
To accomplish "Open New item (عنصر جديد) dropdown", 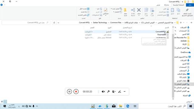I will point(116,9).
